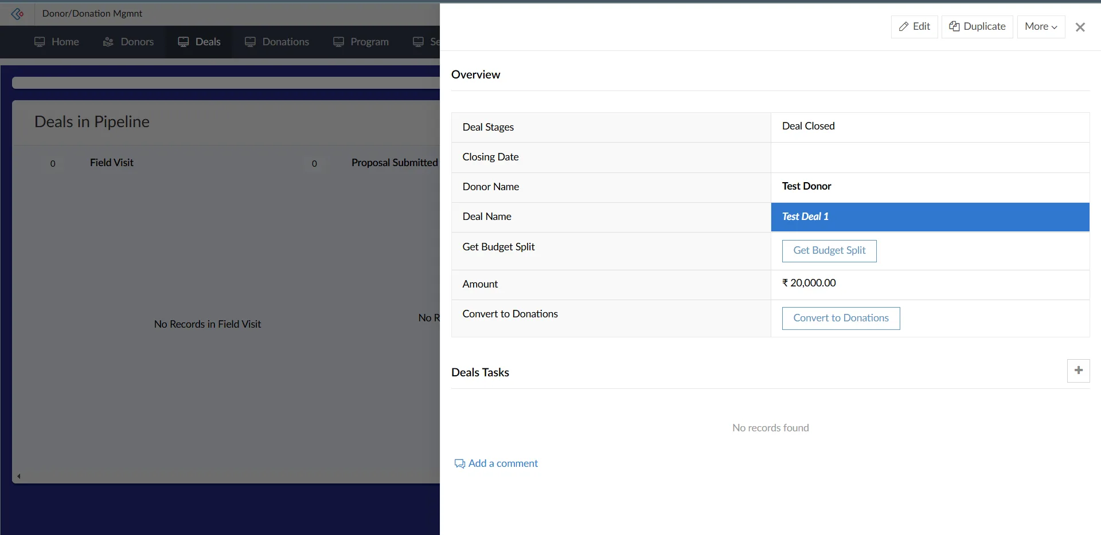
Task: Click the Closing Date field label
Action: point(490,157)
